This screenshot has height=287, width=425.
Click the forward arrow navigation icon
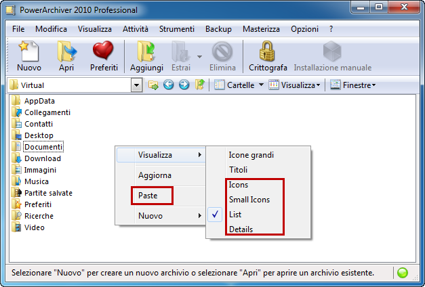coord(184,85)
